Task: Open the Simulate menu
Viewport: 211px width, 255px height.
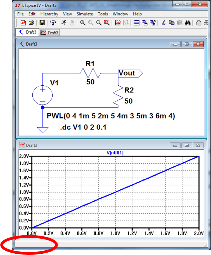Action: [85, 14]
